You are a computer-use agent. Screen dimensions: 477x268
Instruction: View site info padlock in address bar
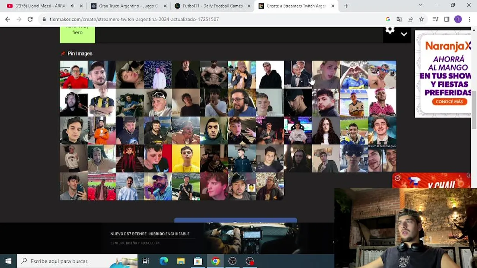tap(44, 19)
